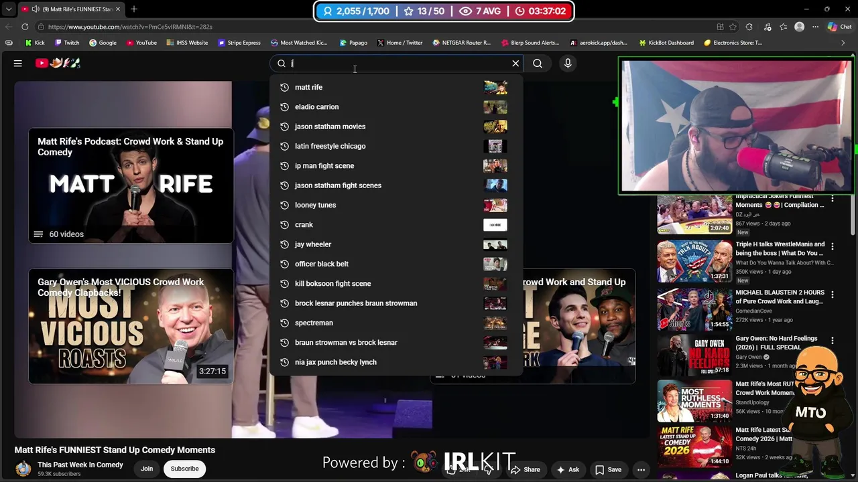858x482 pixels.
Task: Open Home / Twitter bookmark
Action: click(x=400, y=43)
